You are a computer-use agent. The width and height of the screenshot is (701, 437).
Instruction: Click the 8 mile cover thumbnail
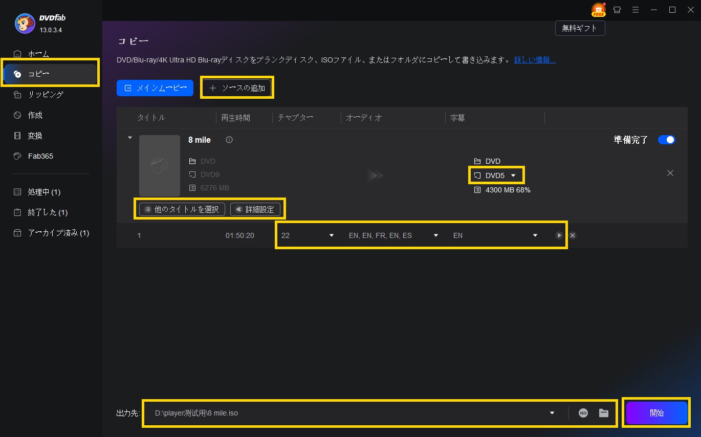(160, 165)
